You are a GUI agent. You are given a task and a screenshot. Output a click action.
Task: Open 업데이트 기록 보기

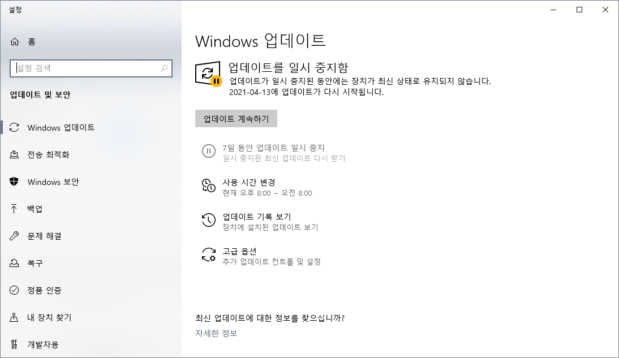tap(257, 217)
